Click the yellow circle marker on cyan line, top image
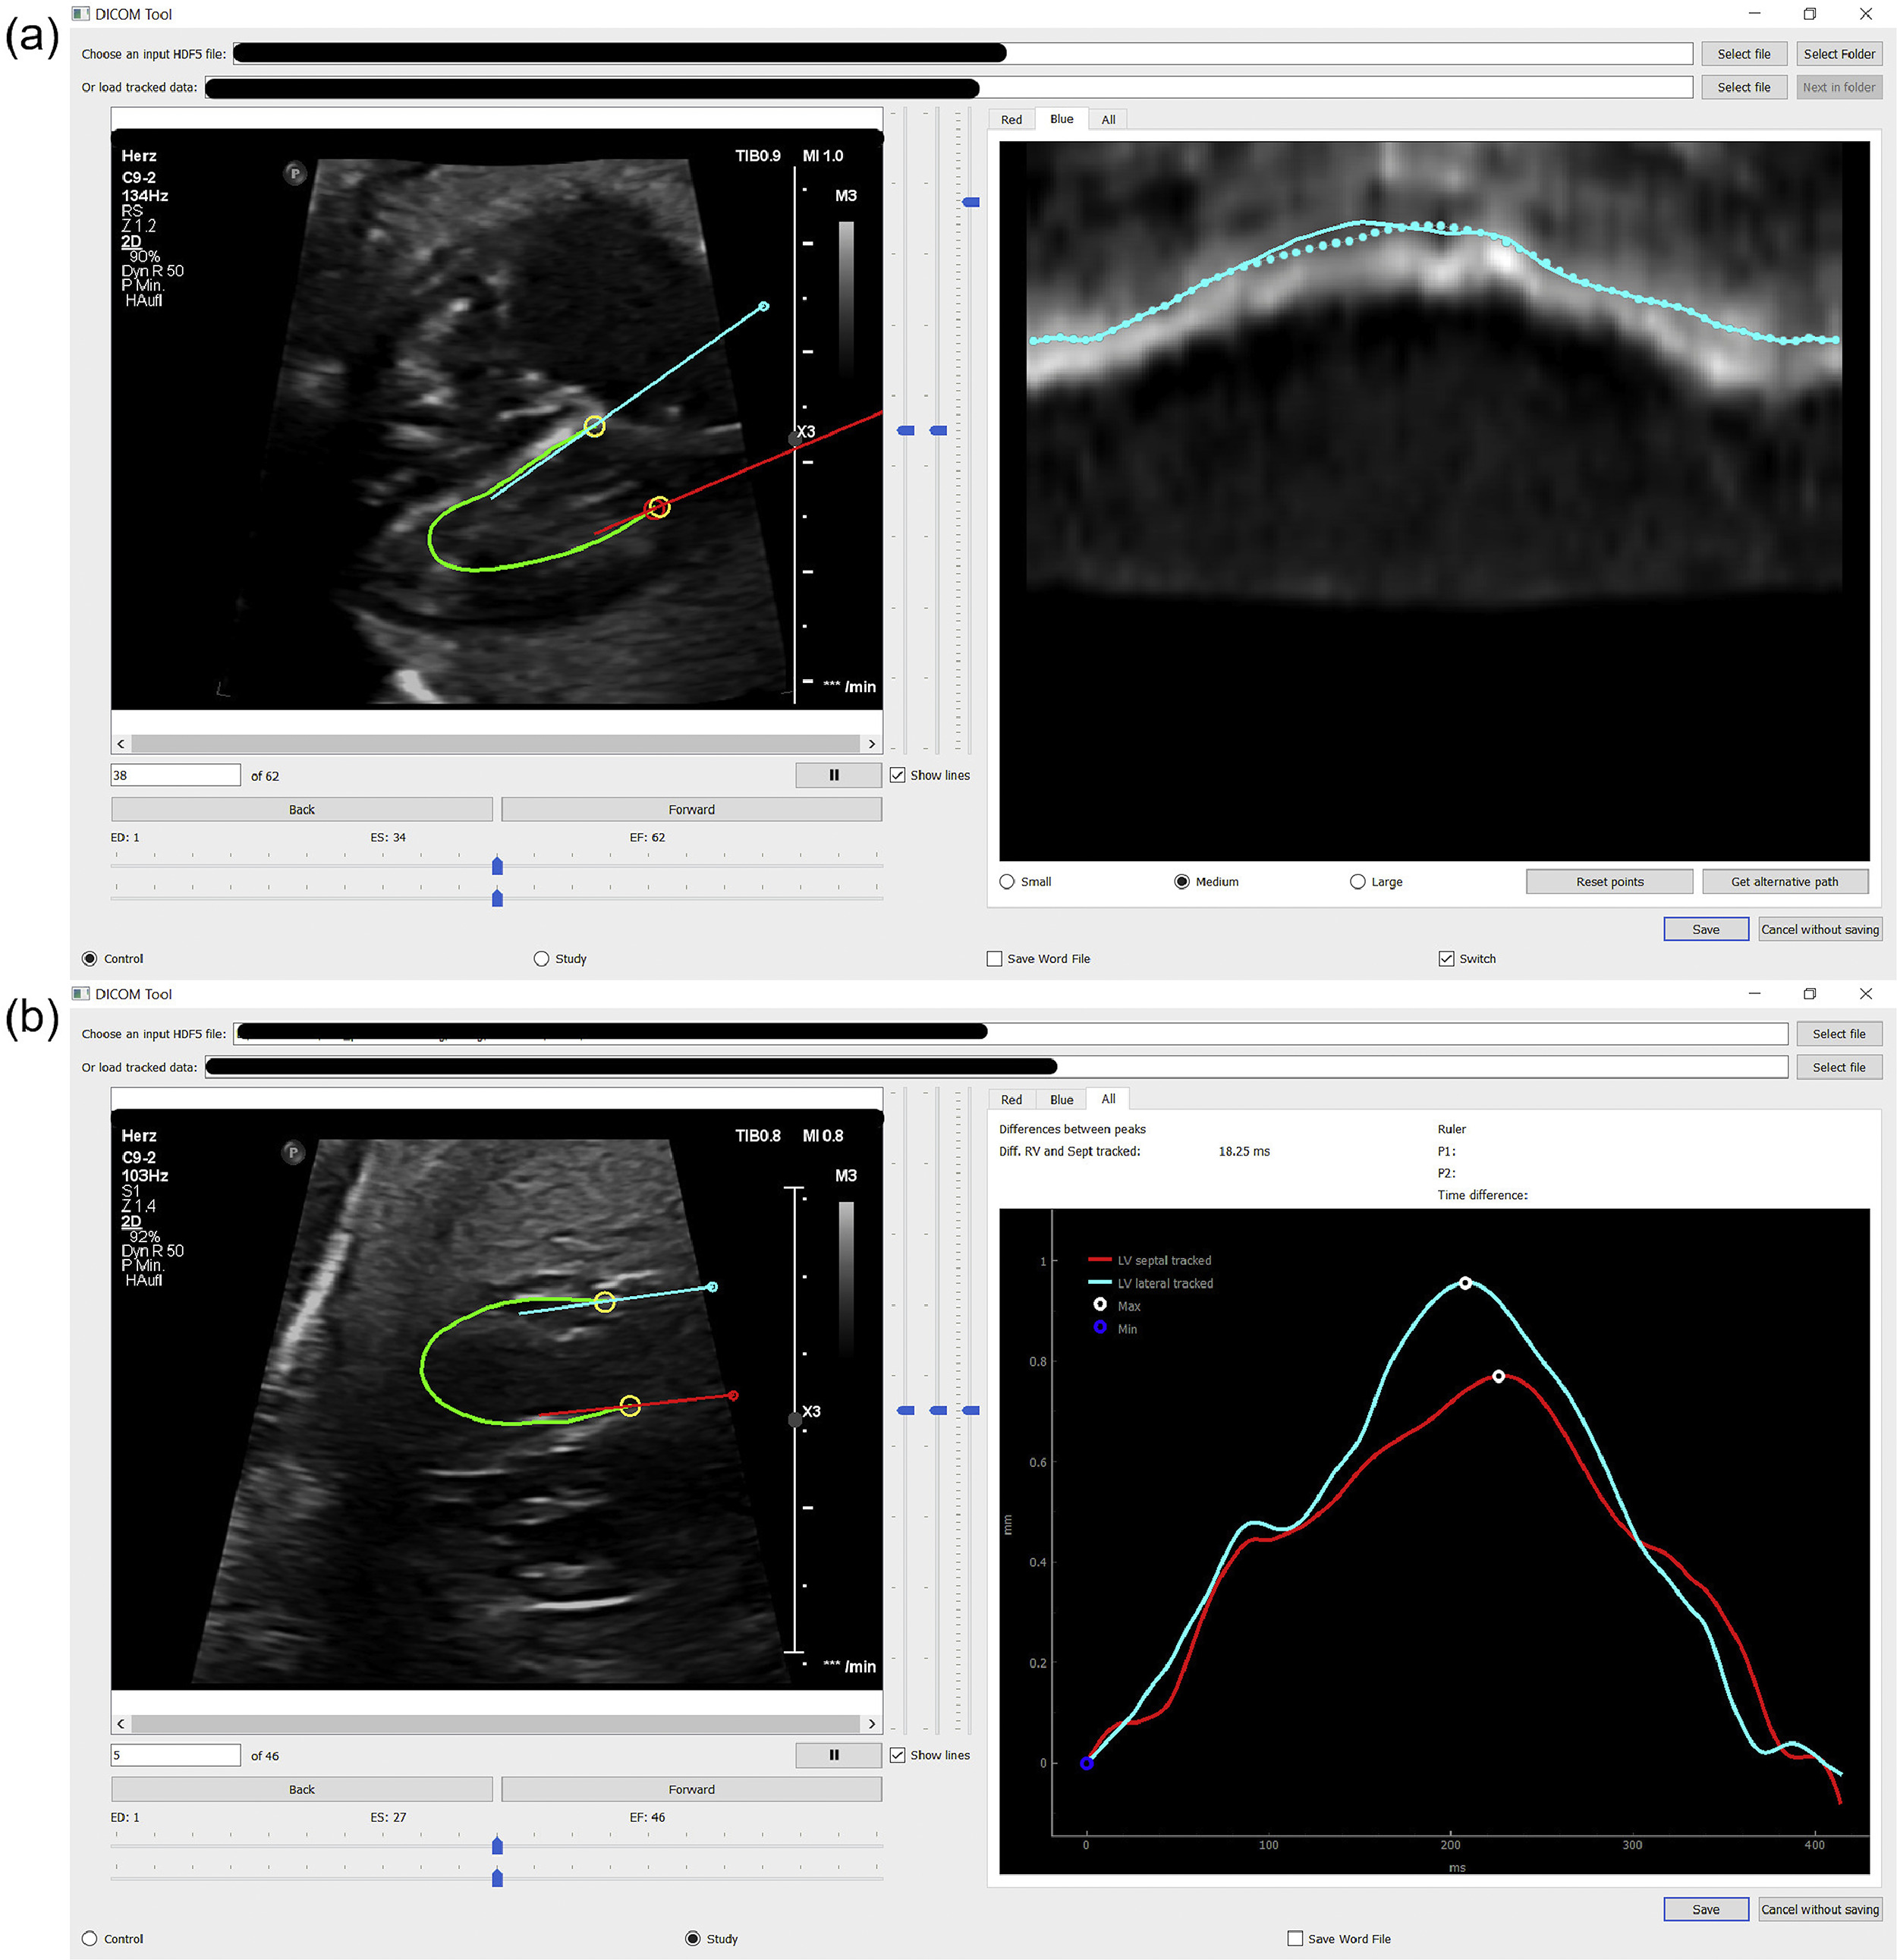 tap(594, 427)
